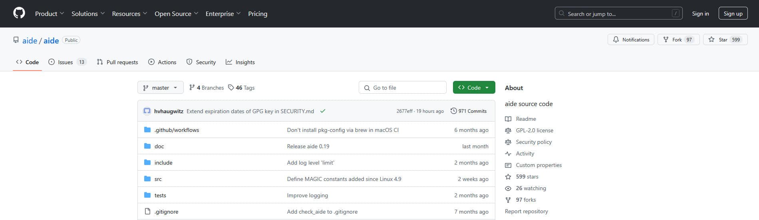Click the tag icon beside 46 Tags
Viewport: 759px width, 220px height.
231,88
